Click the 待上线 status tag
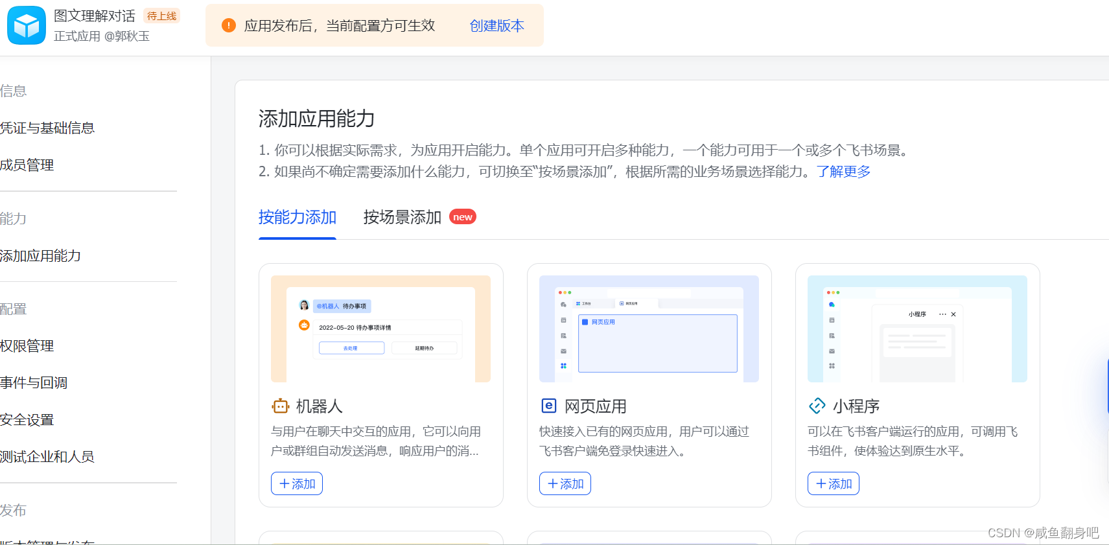This screenshot has width=1109, height=545. point(161,16)
